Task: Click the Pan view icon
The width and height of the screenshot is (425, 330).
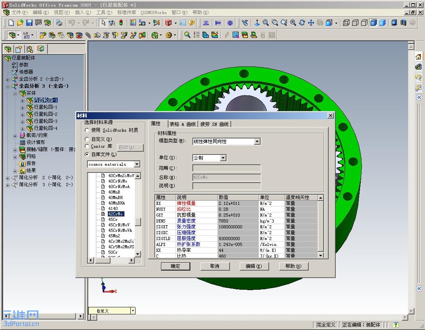Action: pos(311,23)
